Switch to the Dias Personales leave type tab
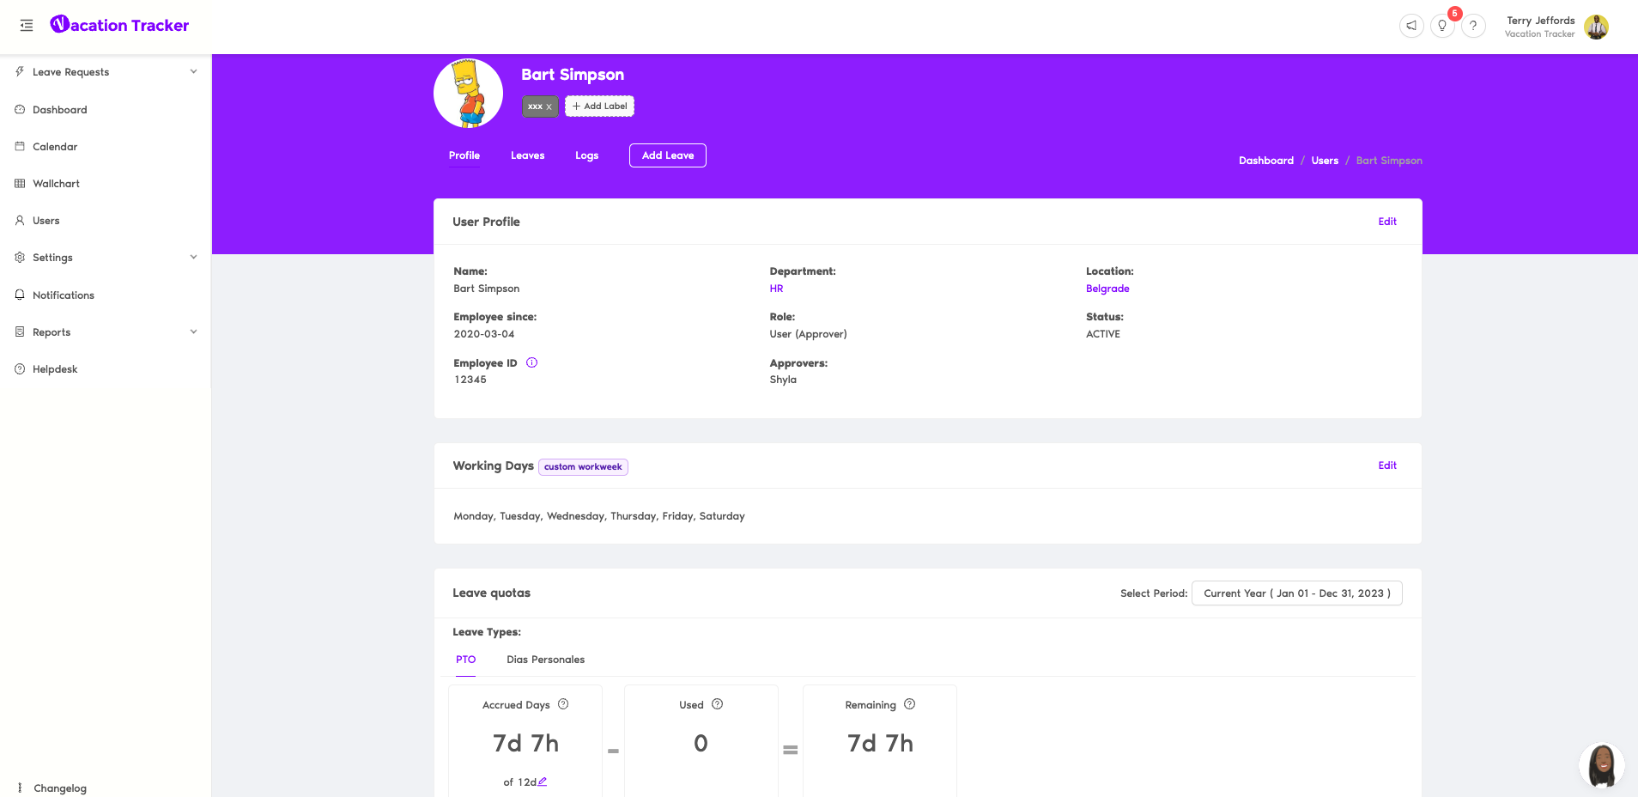 (545, 660)
